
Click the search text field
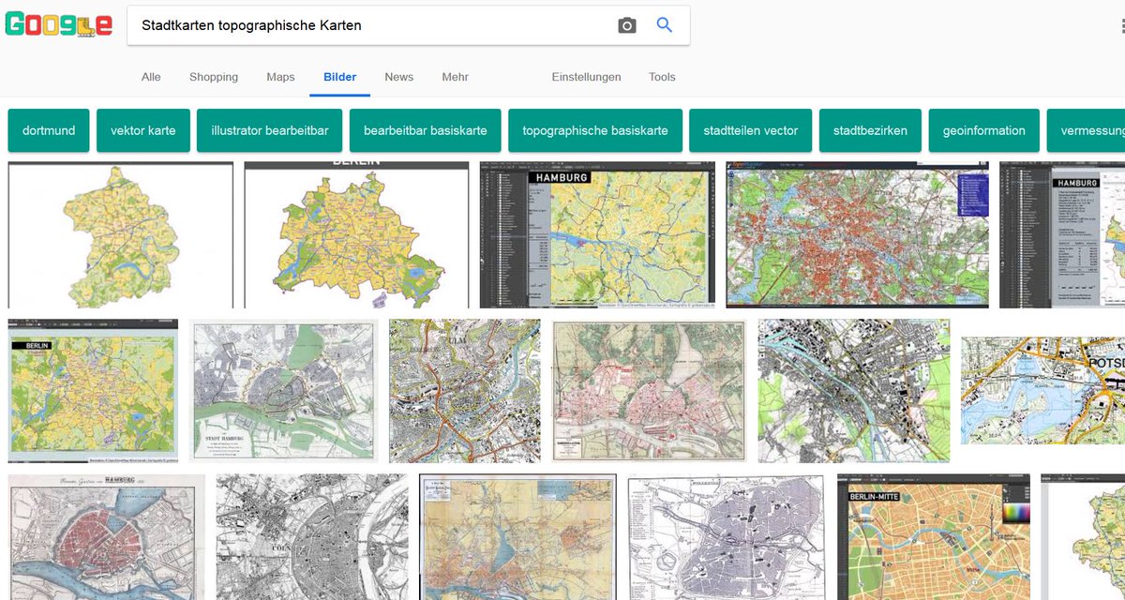coord(375,25)
